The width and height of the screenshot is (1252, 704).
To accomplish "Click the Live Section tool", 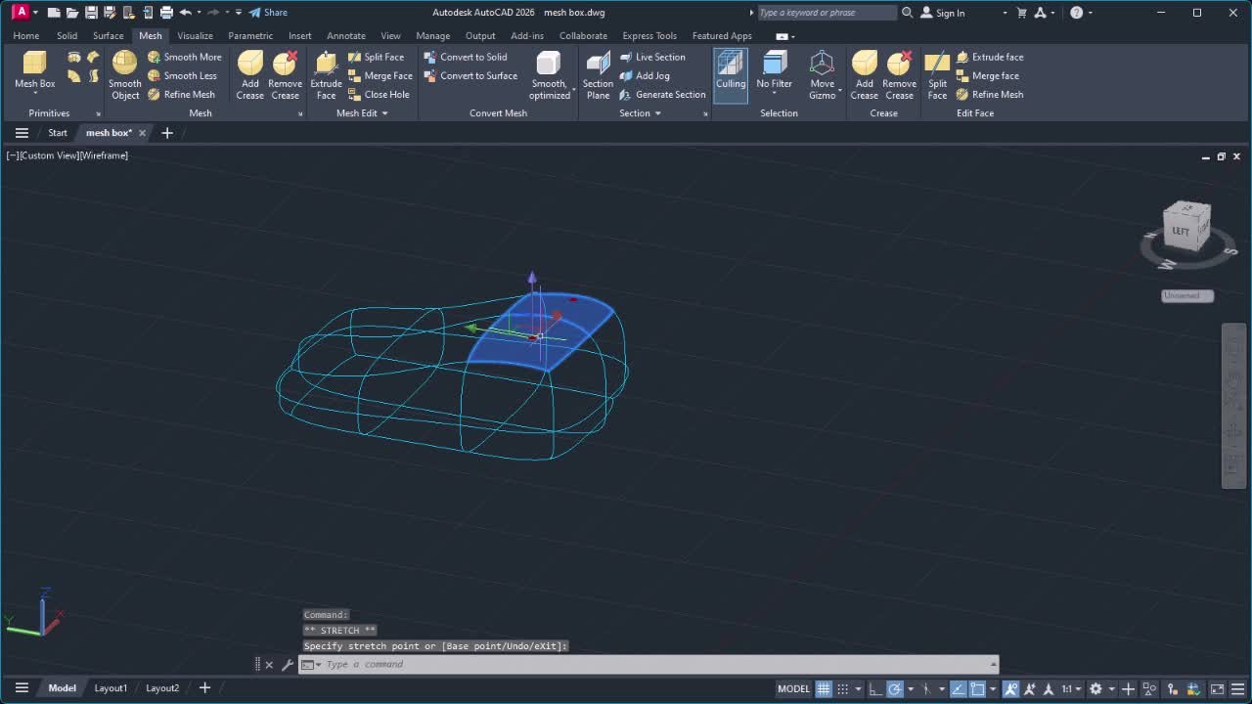I will coord(652,57).
